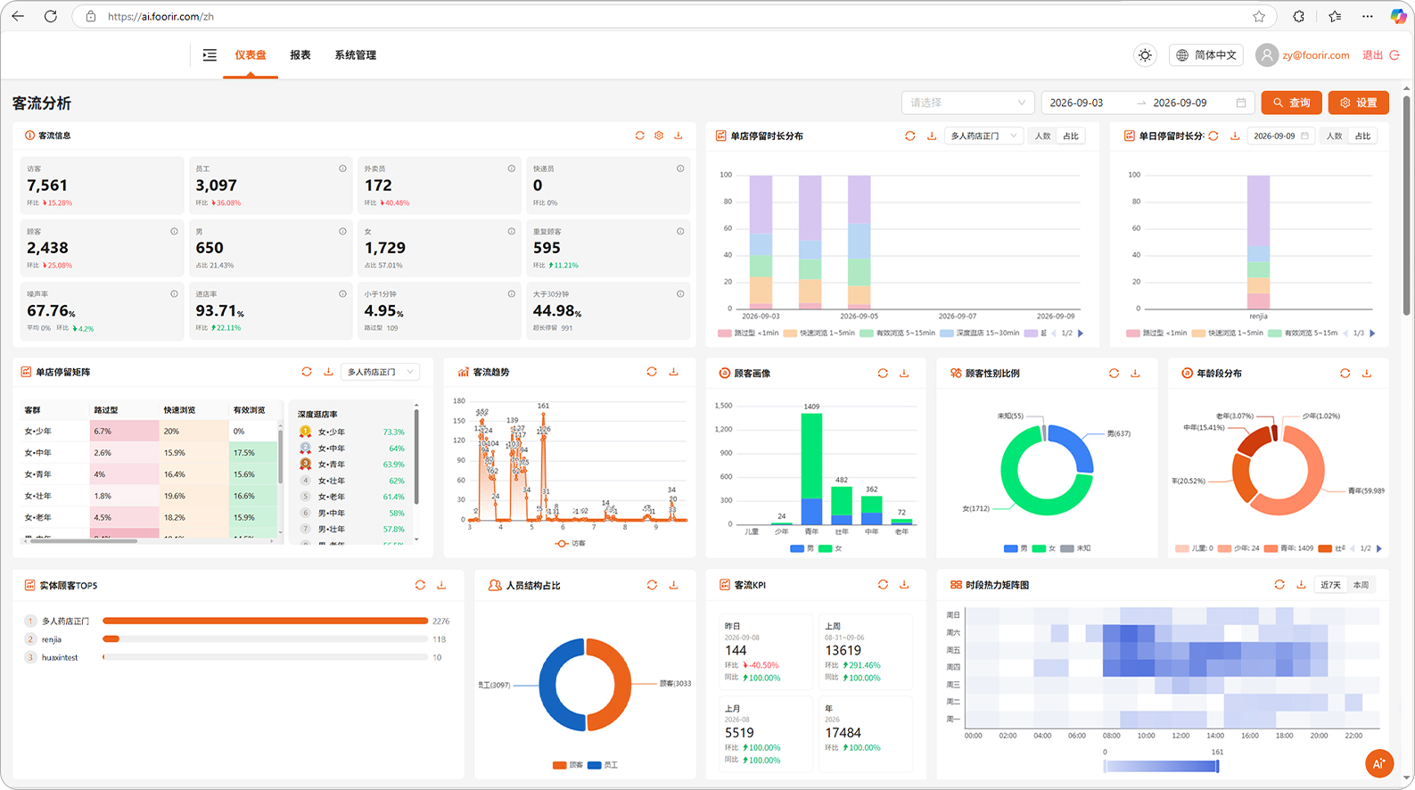
Task: Open zy@foorir.com account link
Action: click(x=1316, y=55)
